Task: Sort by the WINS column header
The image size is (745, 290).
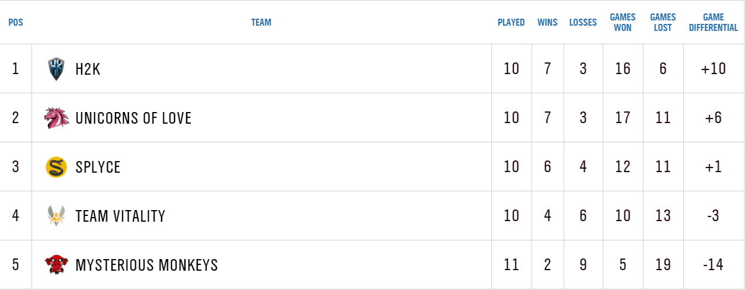Action: (x=547, y=23)
